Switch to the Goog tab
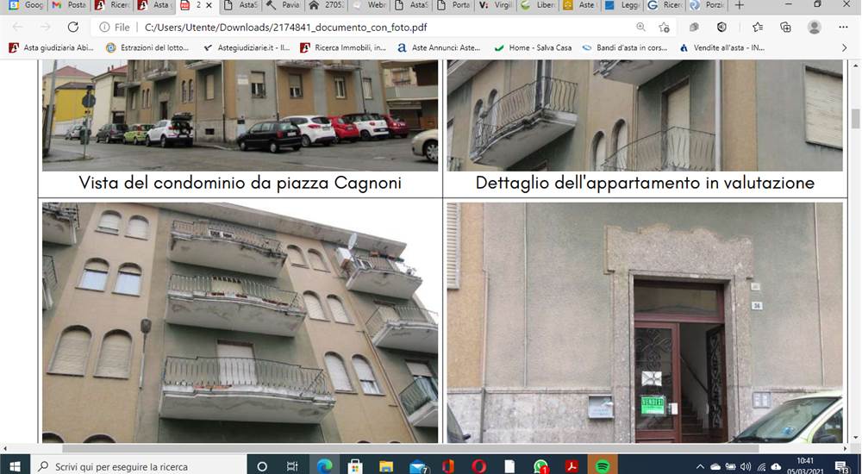The height and width of the screenshot is (474, 862). pos(26,5)
